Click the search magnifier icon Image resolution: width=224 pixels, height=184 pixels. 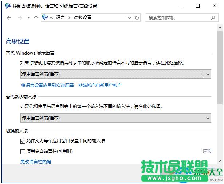213,18
